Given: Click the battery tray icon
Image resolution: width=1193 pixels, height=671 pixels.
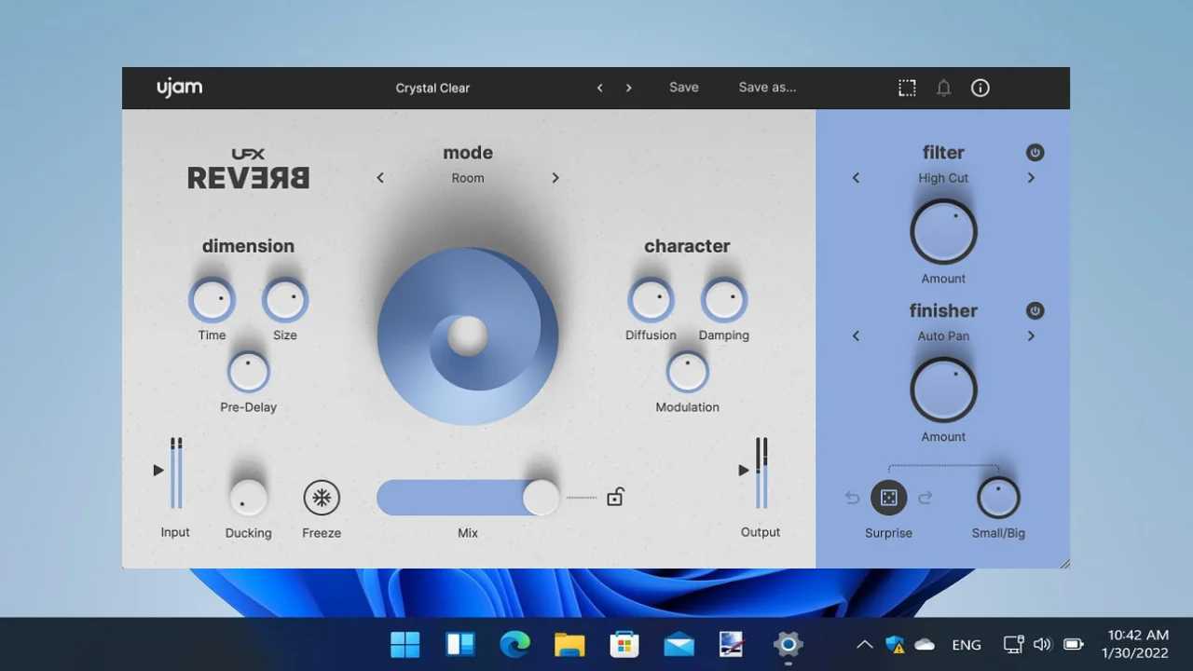Looking at the screenshot, I should (1074, 644).
